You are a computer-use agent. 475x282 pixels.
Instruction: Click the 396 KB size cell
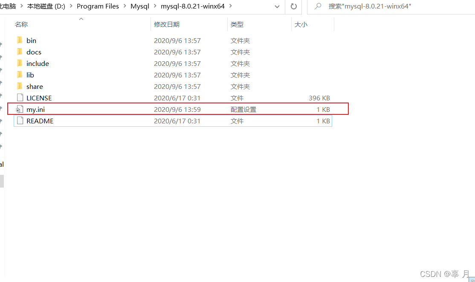pos(319,98)
